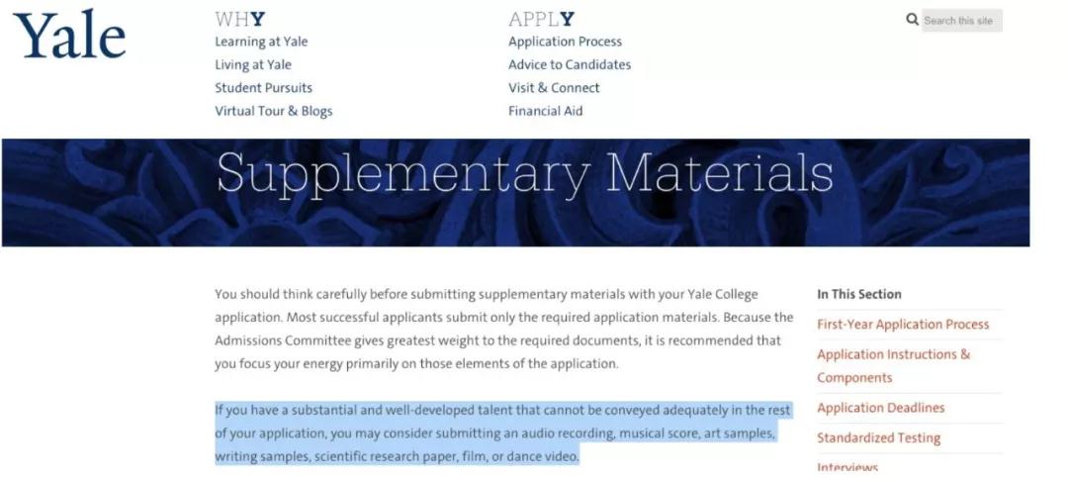Viewport: 1068px width, 482px height.
Task: Go to Learning at Yale
Action: point(261,42)
